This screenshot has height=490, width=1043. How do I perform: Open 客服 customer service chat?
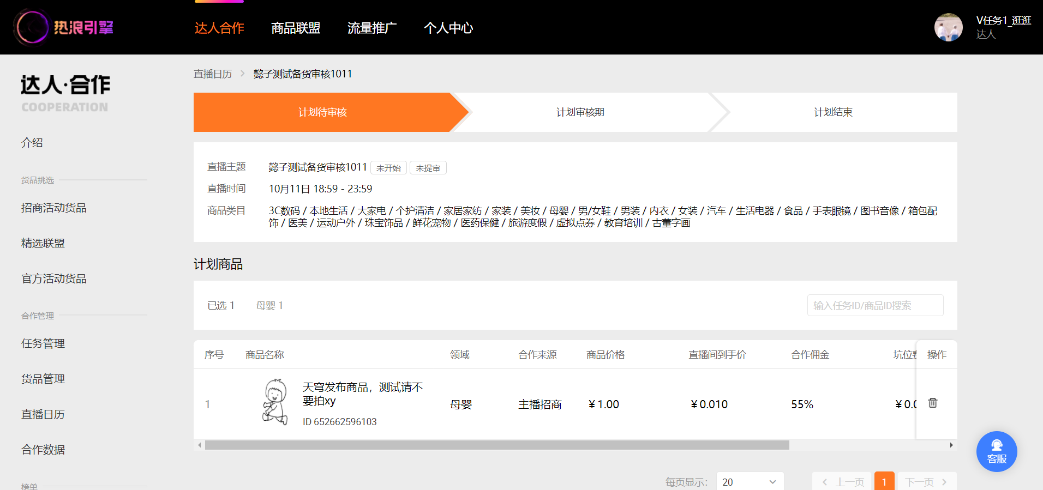(997, 451)
